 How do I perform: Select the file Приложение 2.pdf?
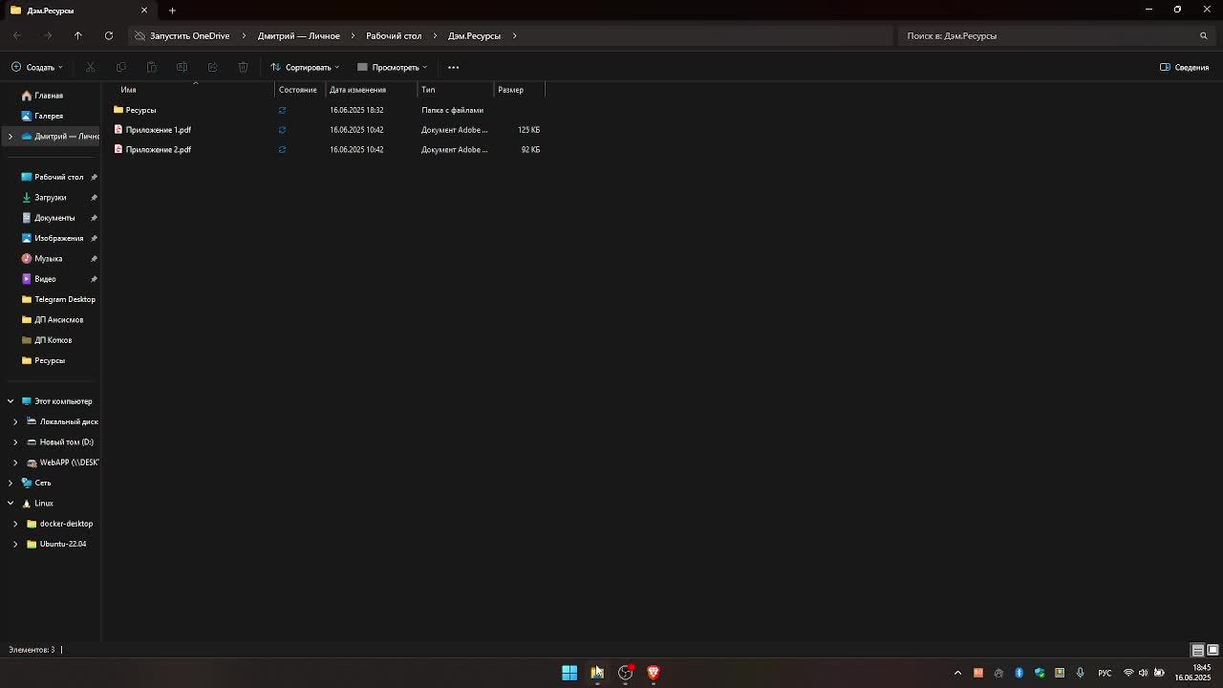158,150
